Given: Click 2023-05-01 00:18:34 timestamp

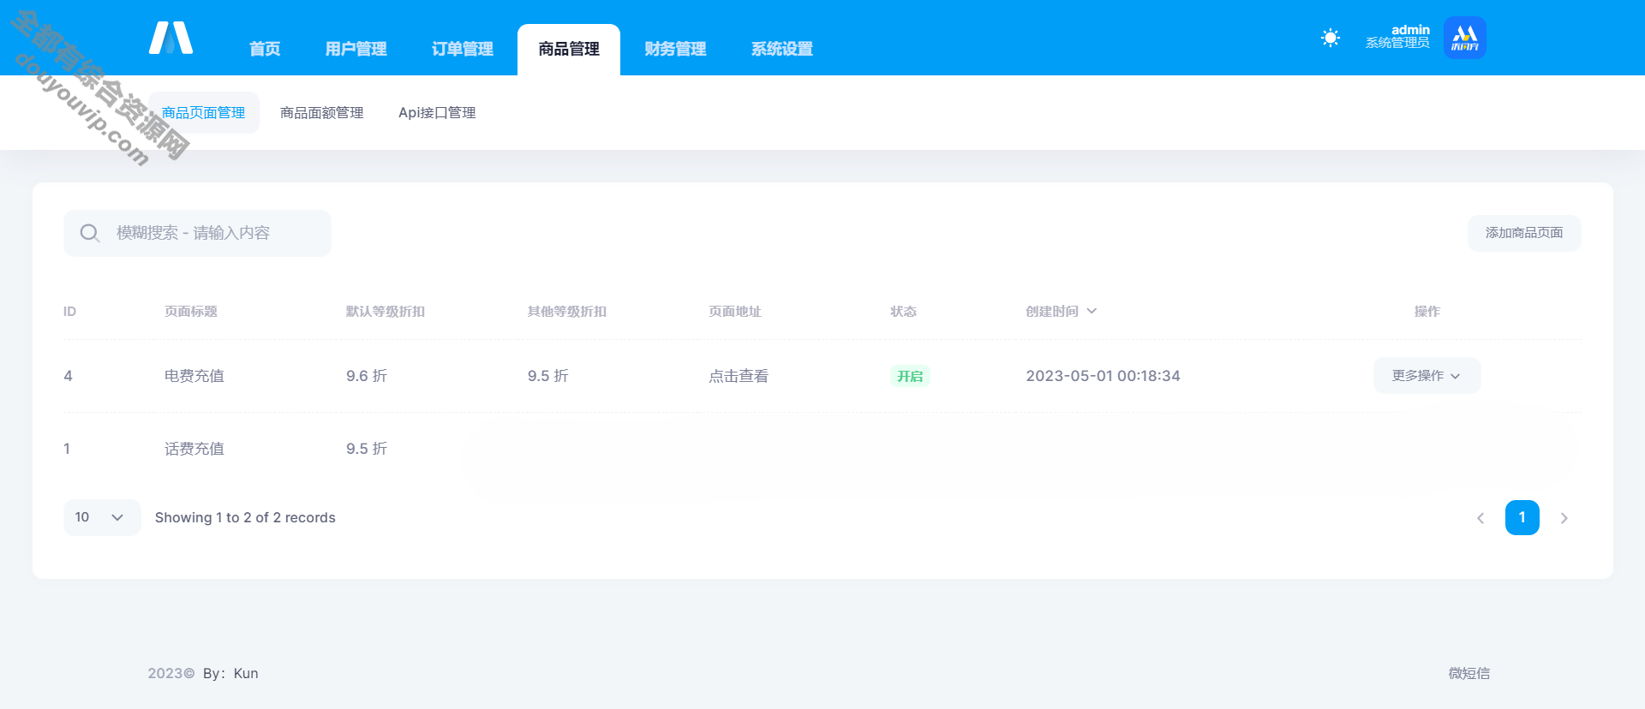Looking at the screenshot, I should point(1103,376).
